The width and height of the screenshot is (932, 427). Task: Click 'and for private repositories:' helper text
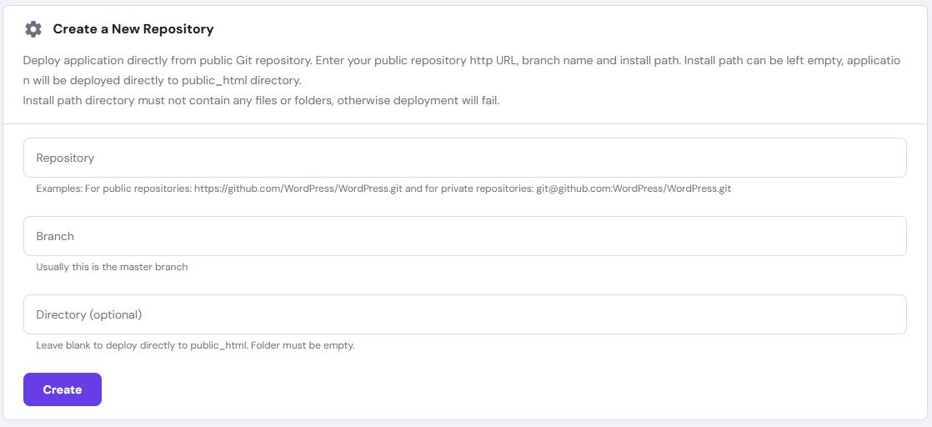pyautogui.click(x=469, y=188)
